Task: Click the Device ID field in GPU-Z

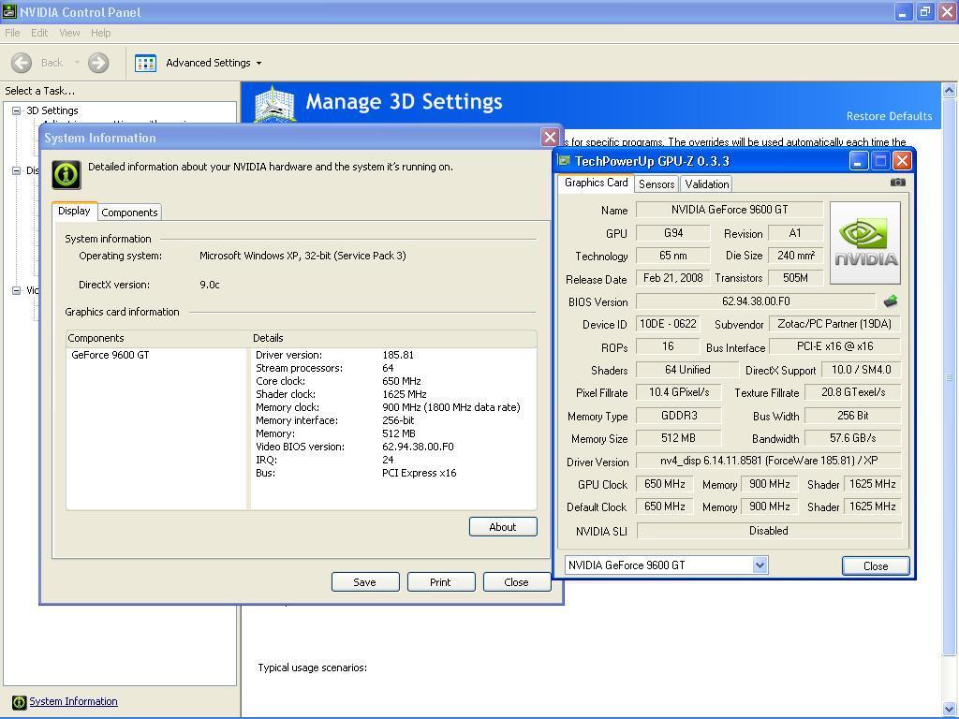Action: [668, 324]
